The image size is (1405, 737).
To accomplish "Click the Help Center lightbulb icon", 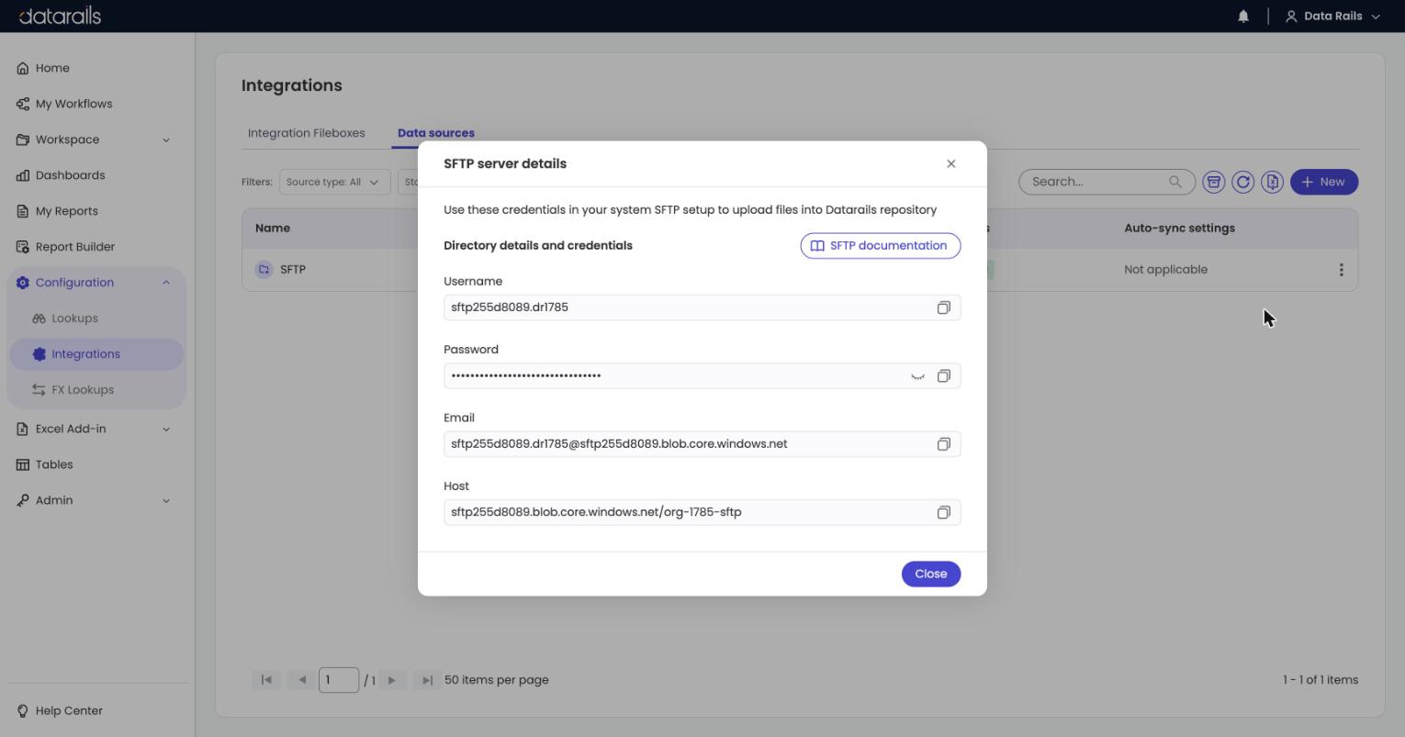I will point(23,711).
